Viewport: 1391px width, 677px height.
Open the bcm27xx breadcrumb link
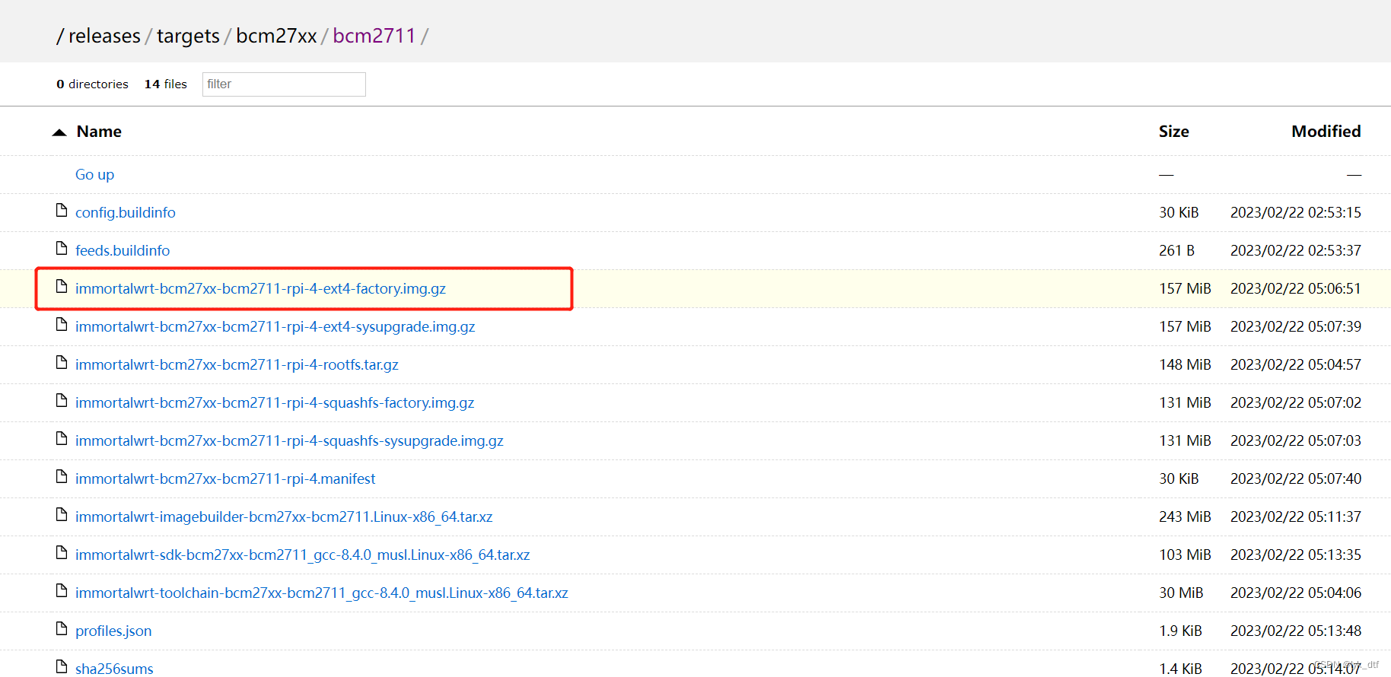(x=276, y=36)
